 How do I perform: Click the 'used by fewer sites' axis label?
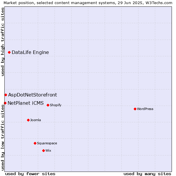(30, 174)
